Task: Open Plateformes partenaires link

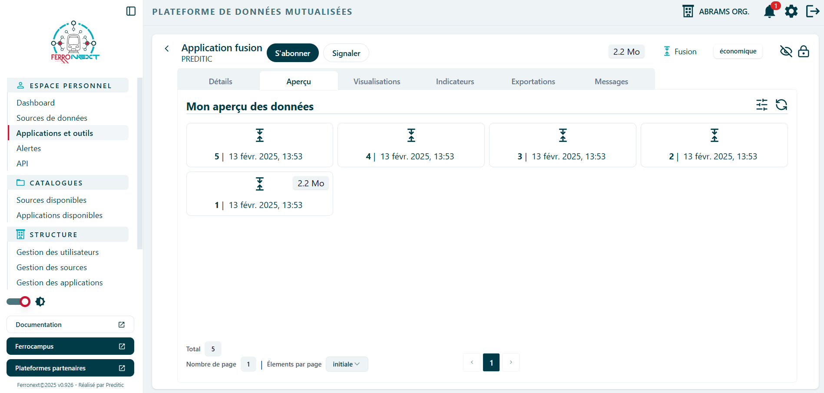Action: point(70,368)
